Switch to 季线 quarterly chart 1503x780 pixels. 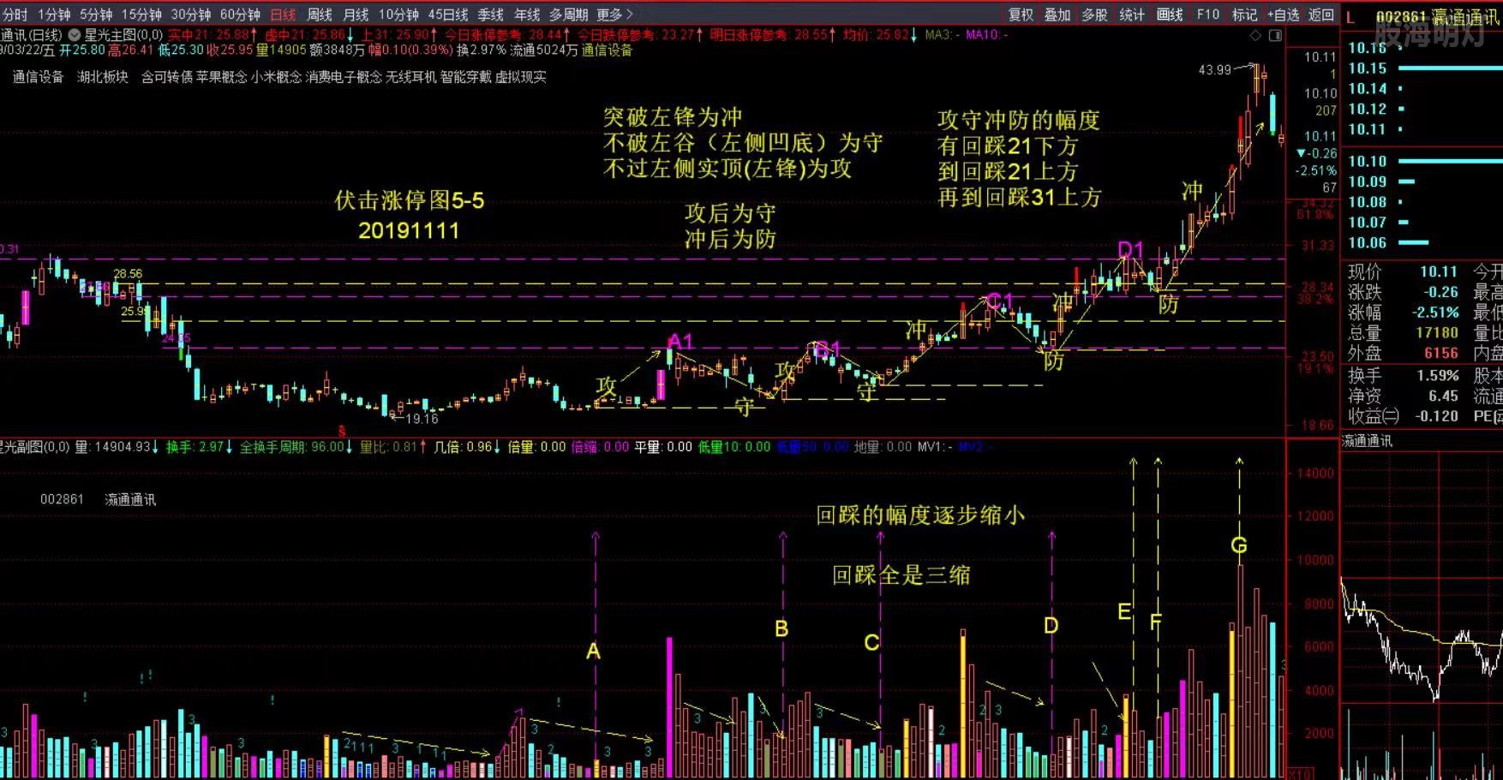coord(490,15)
